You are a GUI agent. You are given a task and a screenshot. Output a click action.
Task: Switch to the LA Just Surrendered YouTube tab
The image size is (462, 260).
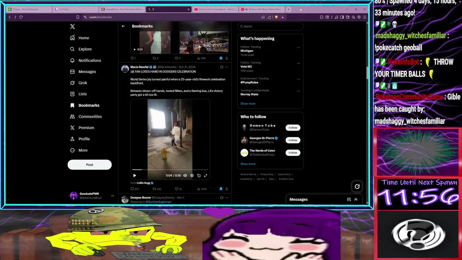[215, 9]
